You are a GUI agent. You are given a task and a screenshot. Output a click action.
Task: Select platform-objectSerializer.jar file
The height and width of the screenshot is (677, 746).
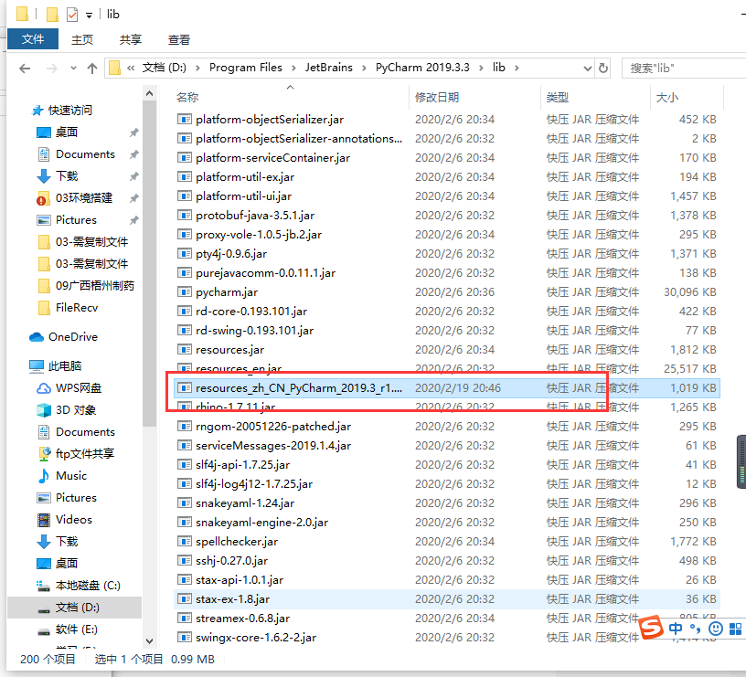[270, 120]
